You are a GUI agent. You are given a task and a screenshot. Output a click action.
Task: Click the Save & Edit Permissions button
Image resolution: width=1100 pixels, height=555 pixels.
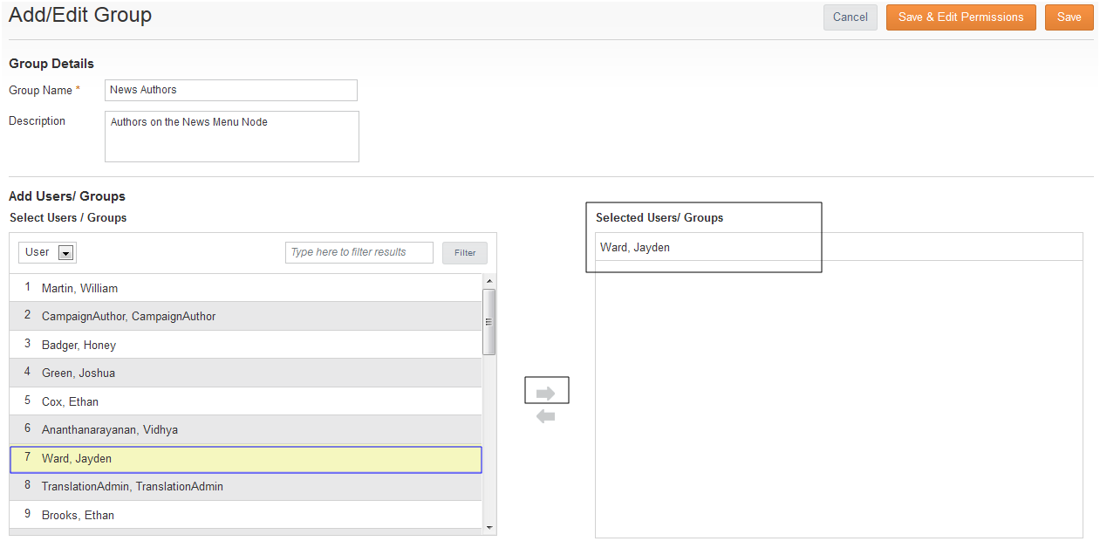click(960, 17)
